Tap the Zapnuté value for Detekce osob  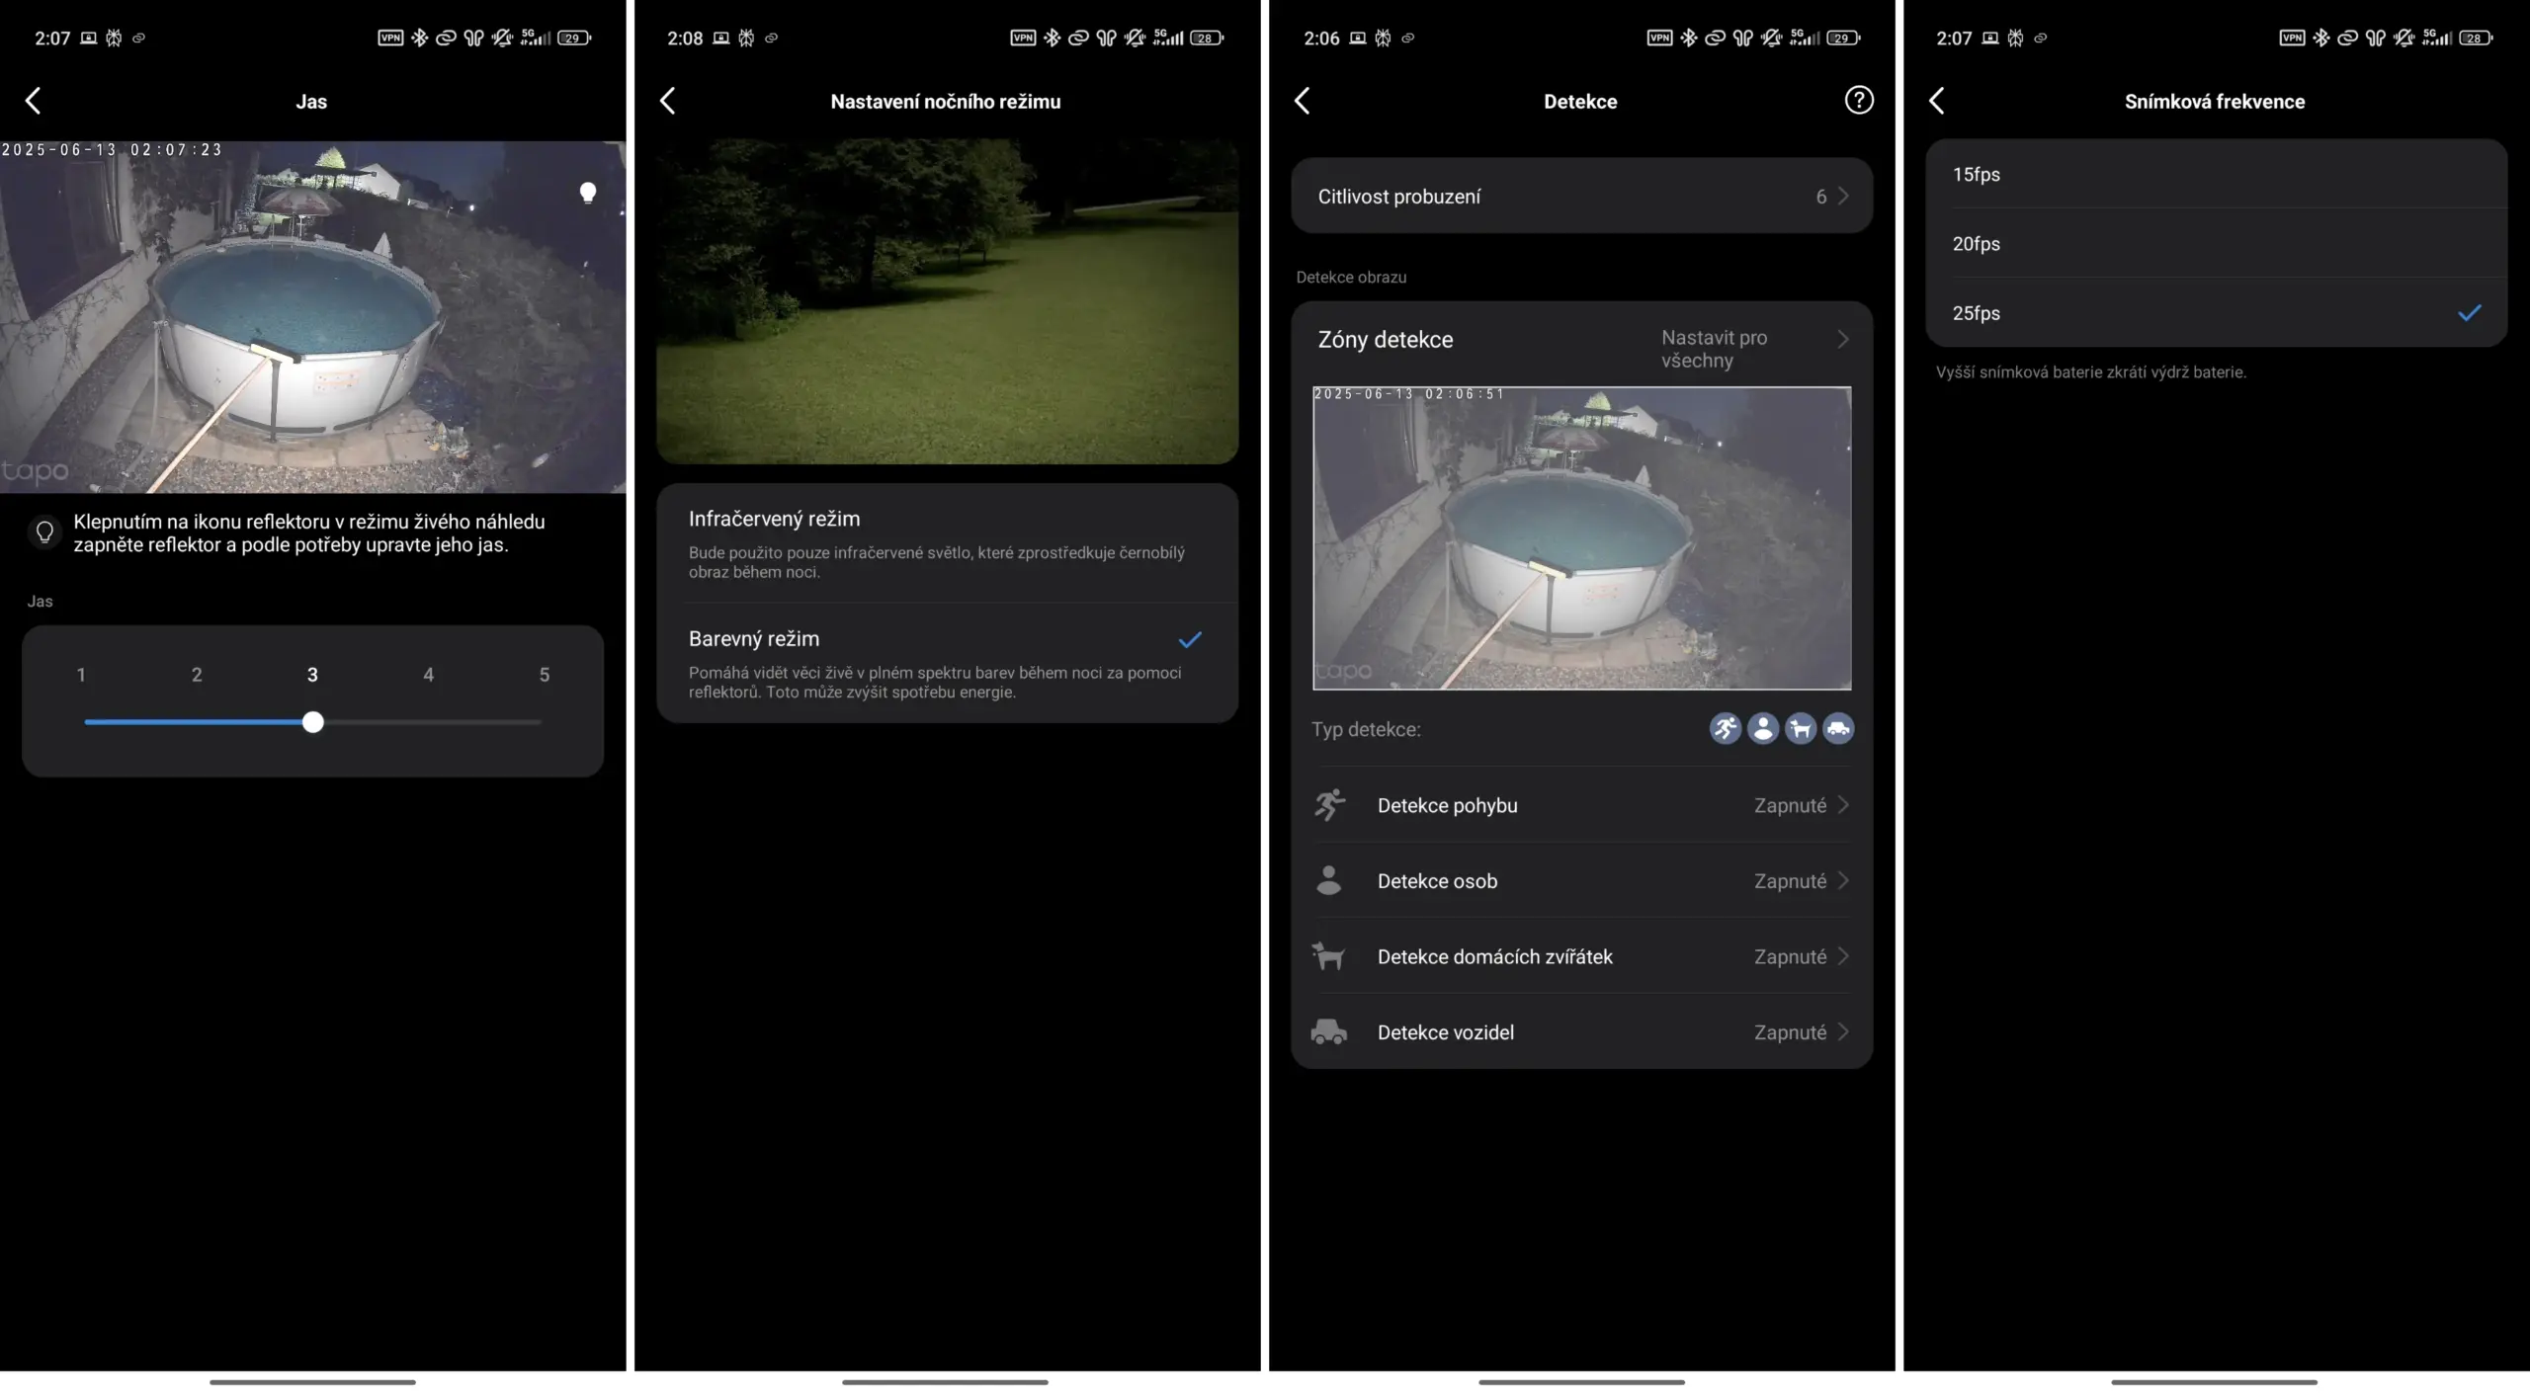tap(1790, 880)
